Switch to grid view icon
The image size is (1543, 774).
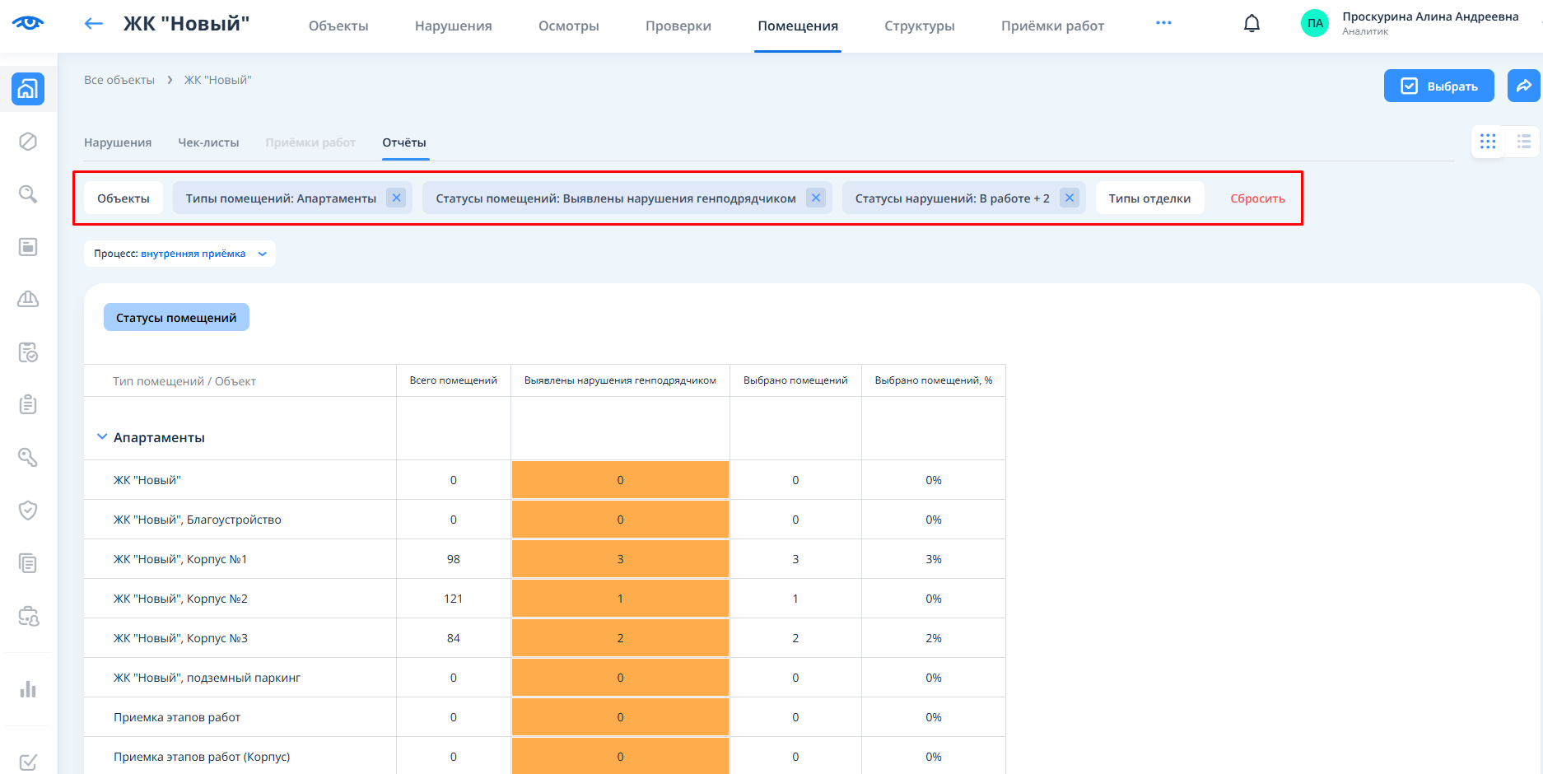(x=1488, y=142)
